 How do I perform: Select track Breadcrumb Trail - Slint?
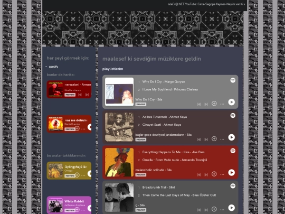pyautogui.click(x=158, y=187)
